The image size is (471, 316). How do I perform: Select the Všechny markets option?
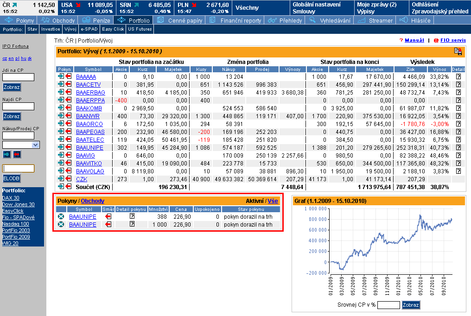[247, 8]
